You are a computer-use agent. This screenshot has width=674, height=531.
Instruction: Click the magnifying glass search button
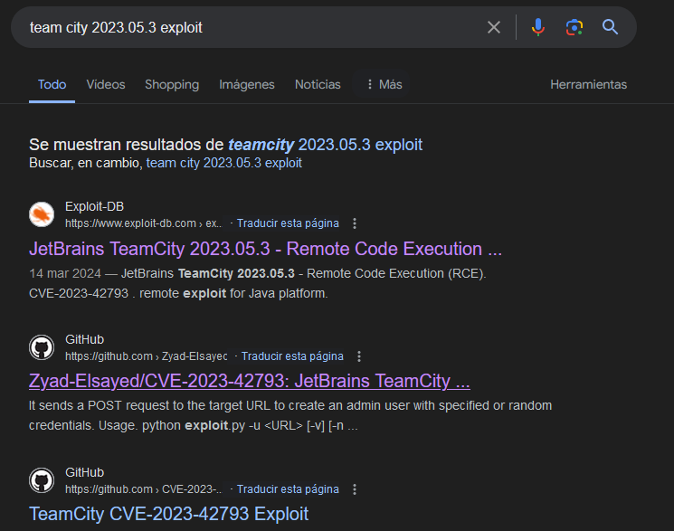610,27
